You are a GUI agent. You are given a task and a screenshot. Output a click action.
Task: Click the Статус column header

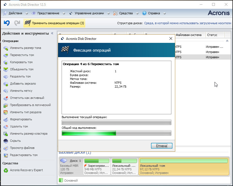tap(215, 35)
